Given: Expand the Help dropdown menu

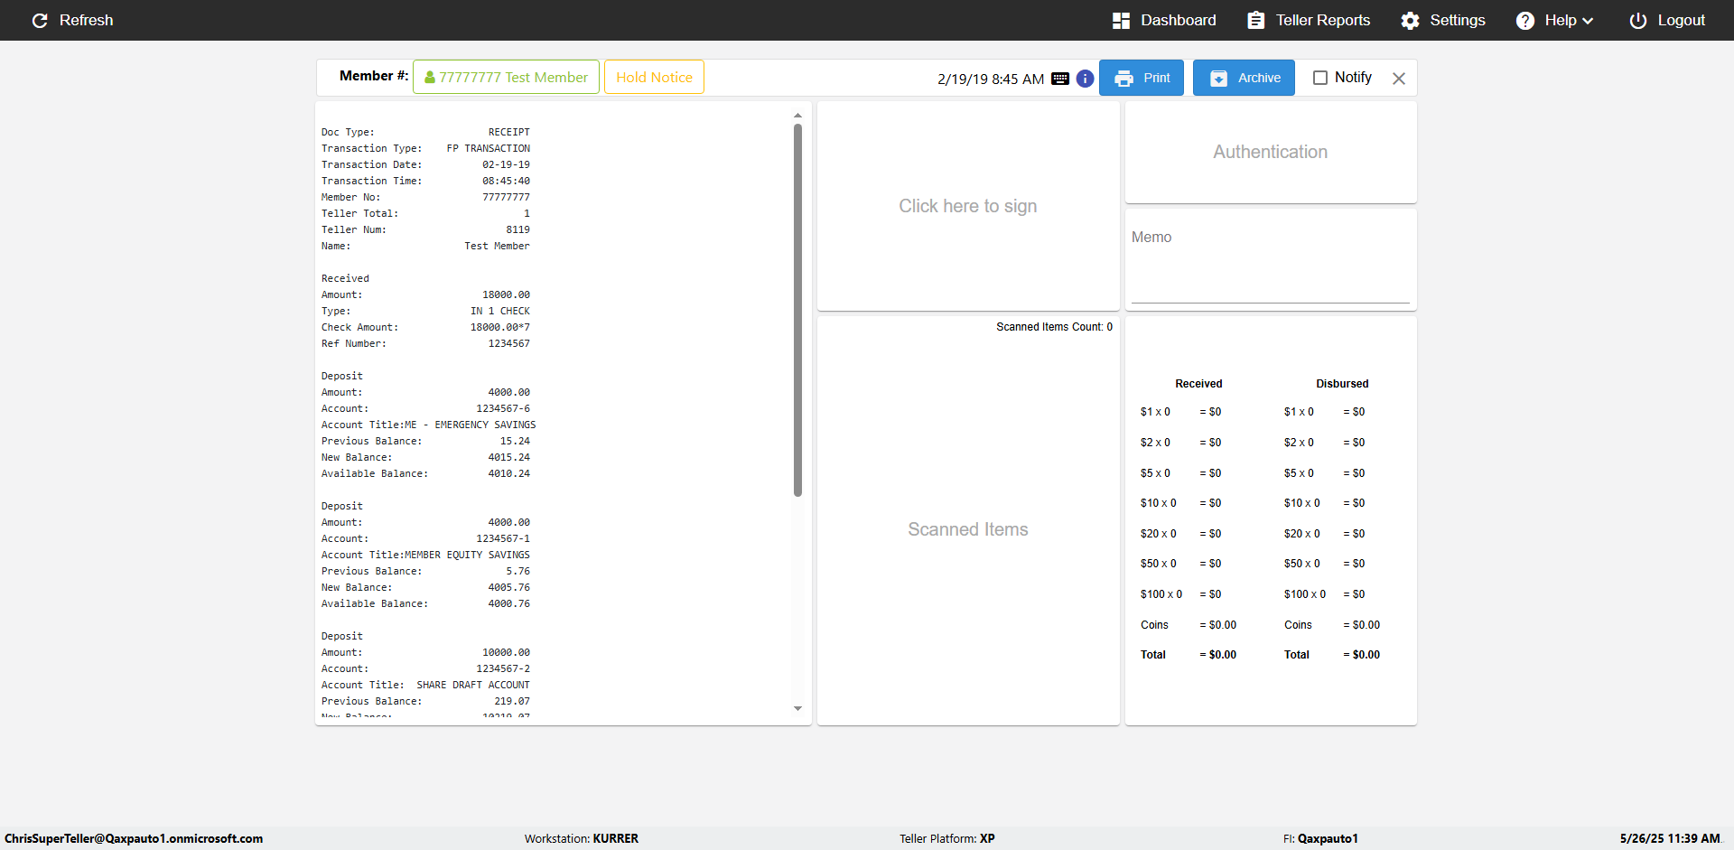Looking at the screenshot, I should coord(1554,20).
